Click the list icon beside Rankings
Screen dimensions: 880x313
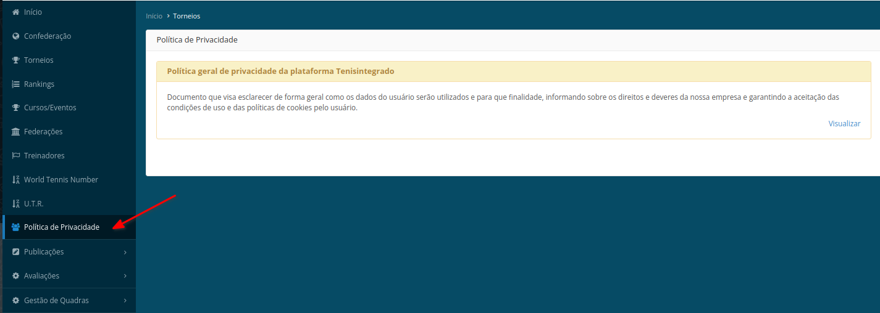coord(16,84)
